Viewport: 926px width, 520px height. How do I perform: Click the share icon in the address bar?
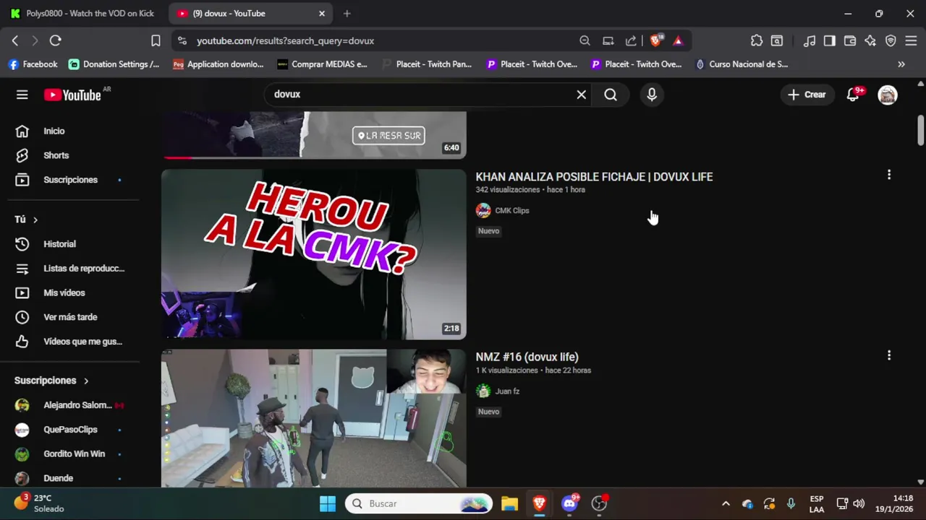(631, 41)
